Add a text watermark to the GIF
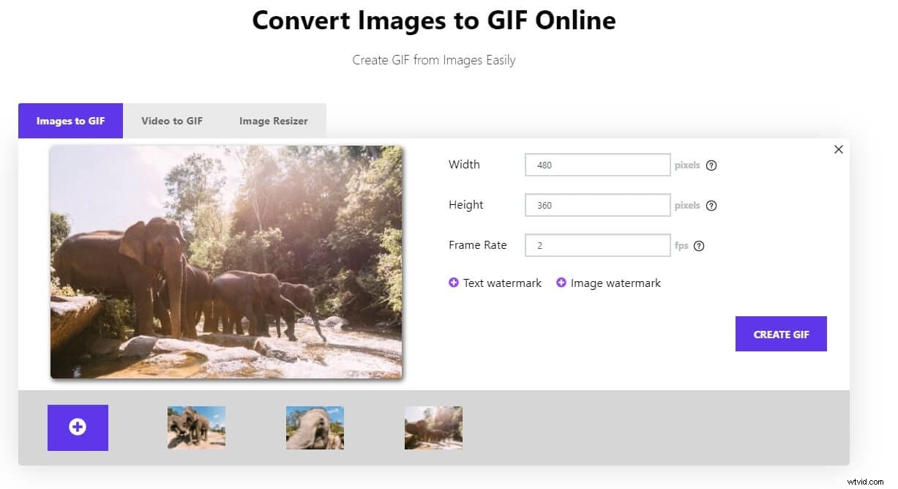Image resolution: width=898 pixels, height=489 pixels. pos(501,282)
